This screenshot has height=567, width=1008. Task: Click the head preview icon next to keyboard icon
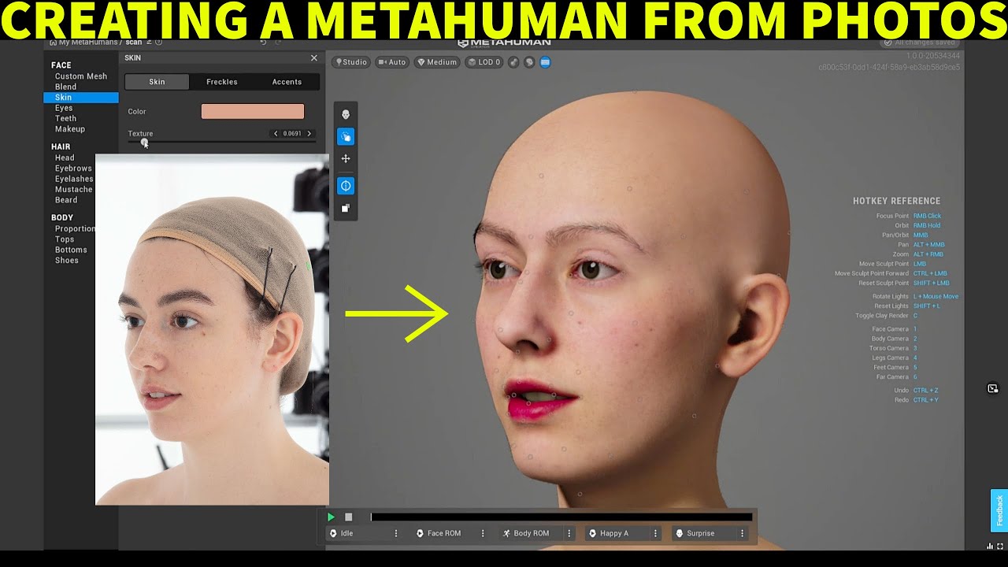click(529, 61)
